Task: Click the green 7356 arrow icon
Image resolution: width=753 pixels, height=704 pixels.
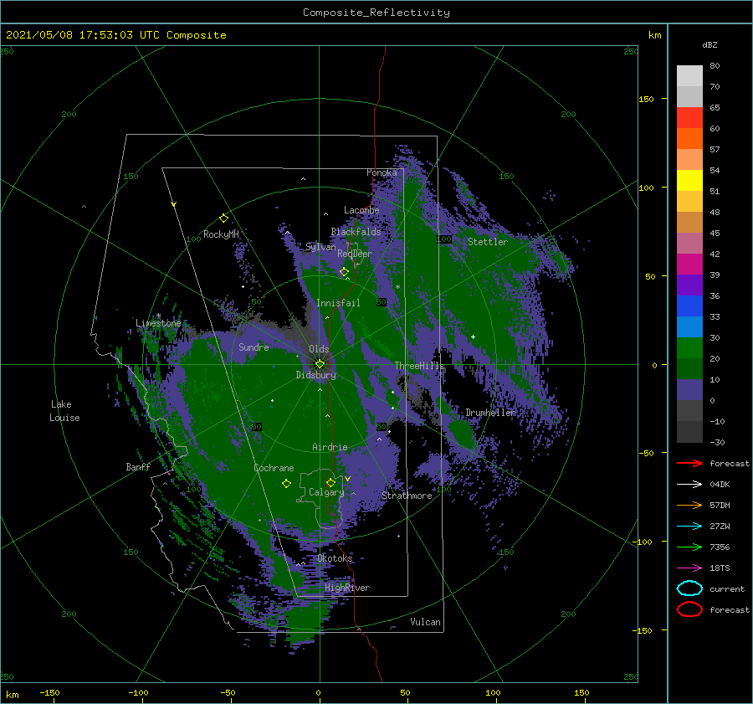Action: (689, 547)
